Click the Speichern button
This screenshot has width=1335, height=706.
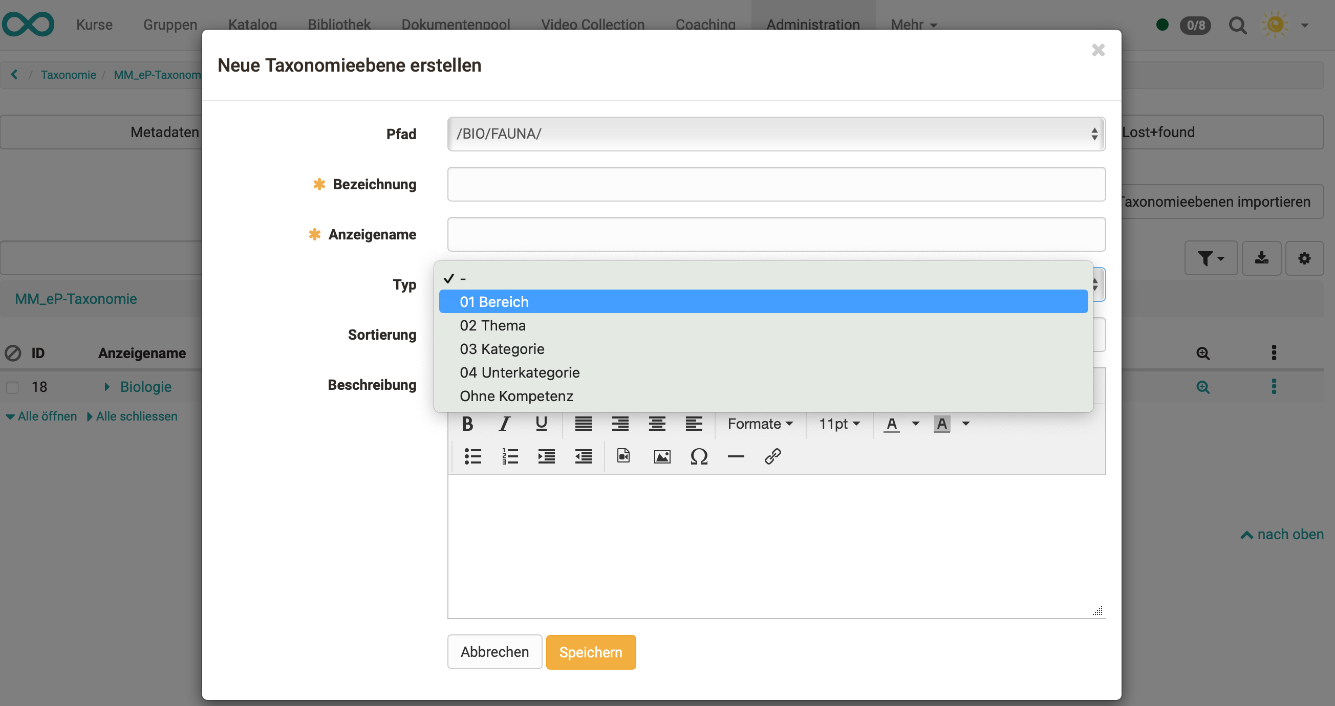[x=590, y=652]
